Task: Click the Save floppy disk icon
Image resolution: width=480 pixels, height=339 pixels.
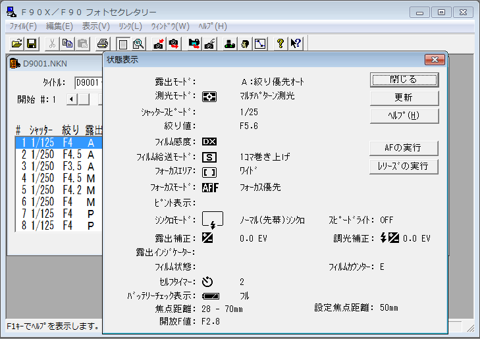Action: [32, 43]
